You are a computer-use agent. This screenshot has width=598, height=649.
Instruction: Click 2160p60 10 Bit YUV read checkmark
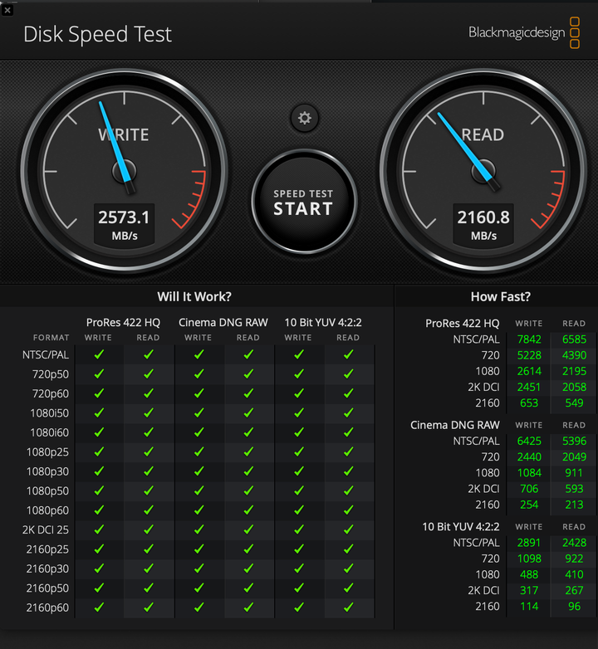pos(349,608)
